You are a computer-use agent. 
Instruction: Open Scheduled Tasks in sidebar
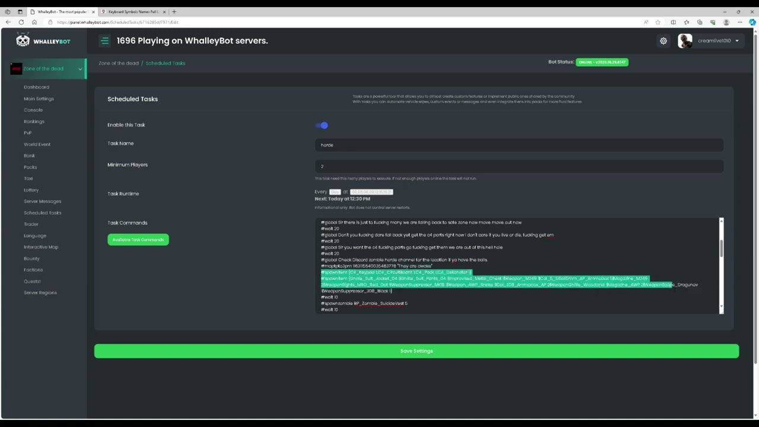pos(42,213)
